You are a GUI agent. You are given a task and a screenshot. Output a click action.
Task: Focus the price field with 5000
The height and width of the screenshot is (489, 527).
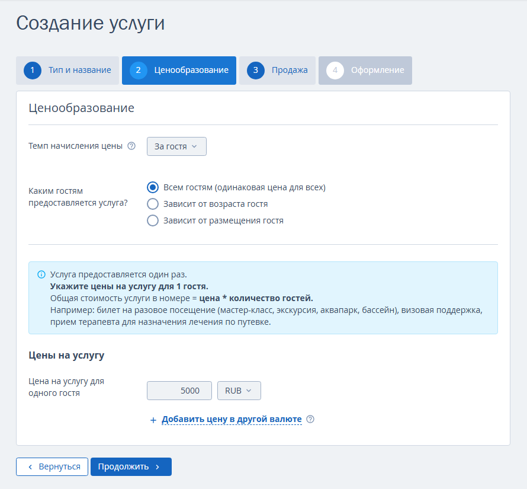[179, 391]
